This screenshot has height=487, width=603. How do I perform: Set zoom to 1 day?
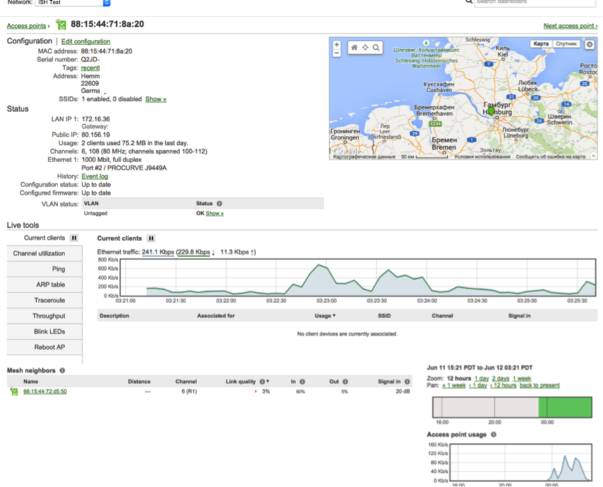coord(482,378)
